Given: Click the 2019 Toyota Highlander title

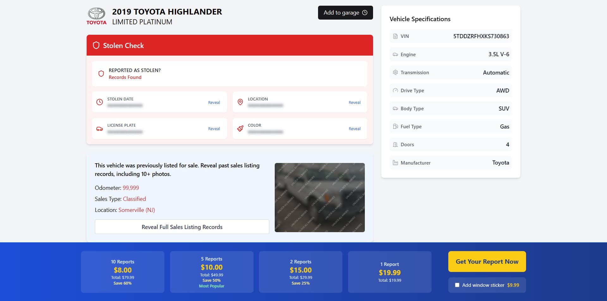Looking at the screenshot, I should pos(167,12).
